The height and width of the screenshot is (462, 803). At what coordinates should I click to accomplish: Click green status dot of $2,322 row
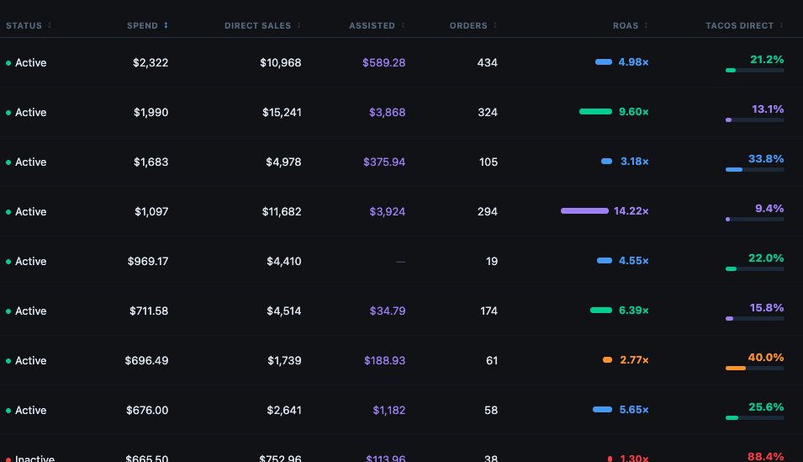(x=8, y=63)
